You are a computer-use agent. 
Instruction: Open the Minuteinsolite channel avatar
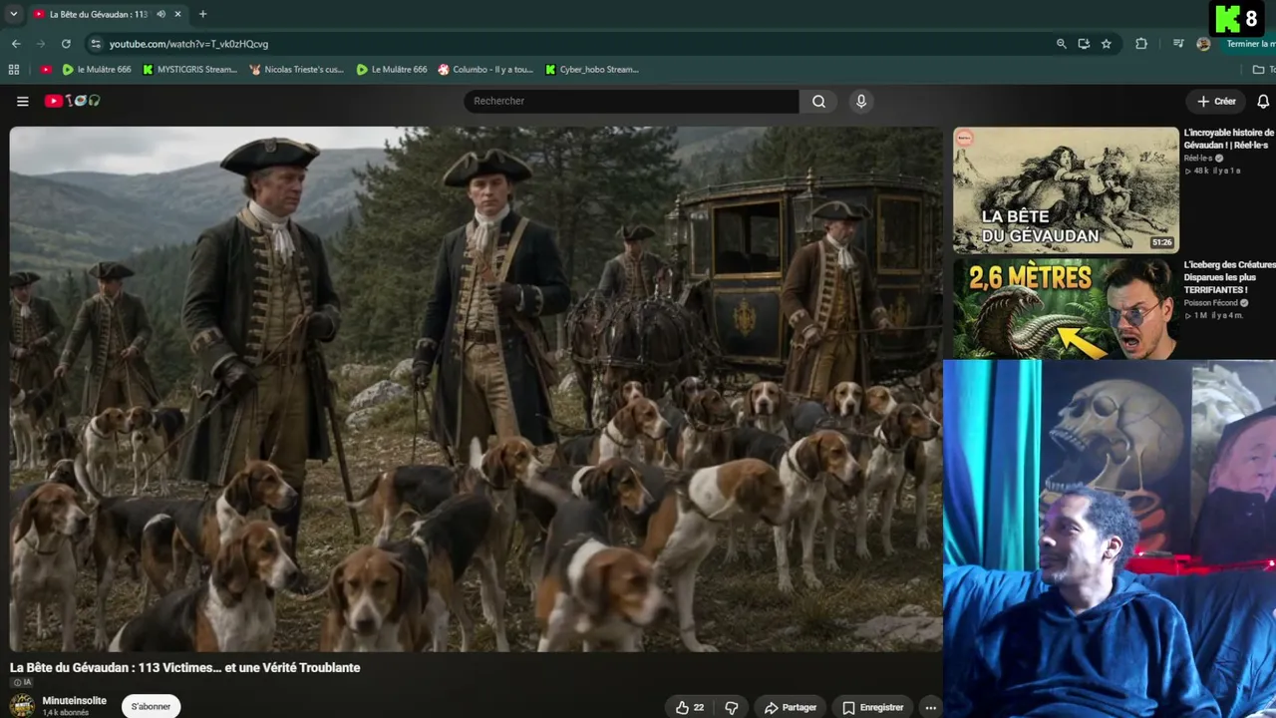(22, 706)
